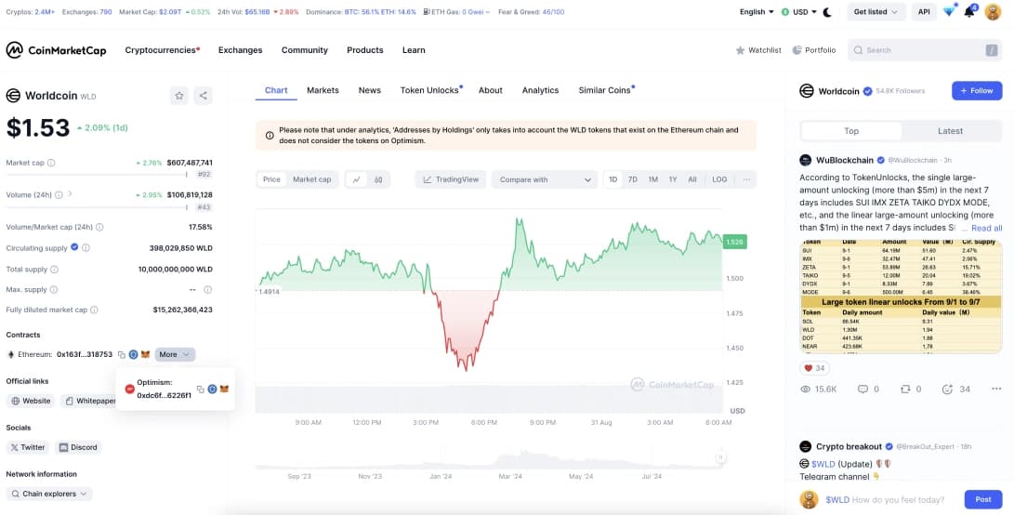Screen dimensions: 1014x515
Task: Open Get listed dropdown
Action: click(x=876, y=12)
